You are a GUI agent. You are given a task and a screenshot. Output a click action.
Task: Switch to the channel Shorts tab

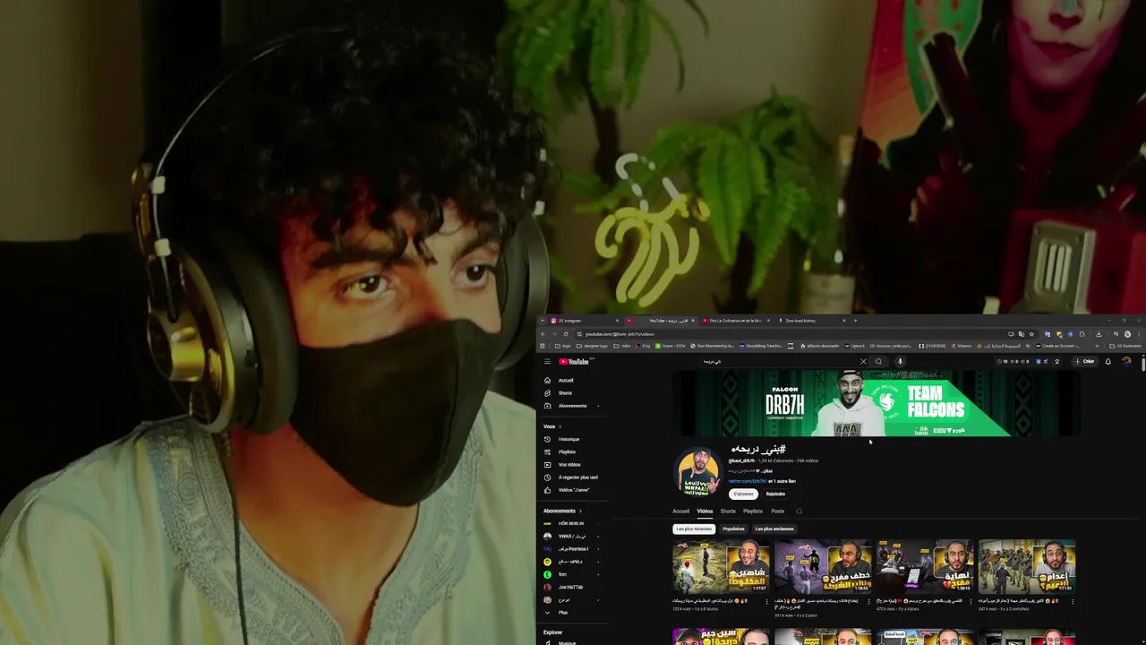[728, 512]
